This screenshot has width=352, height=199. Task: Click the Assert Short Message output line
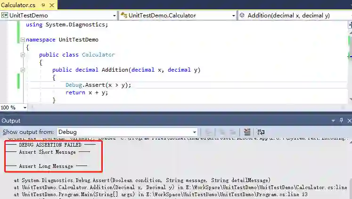tap(48, 152)
